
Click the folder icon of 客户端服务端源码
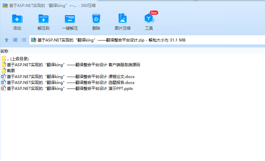tap(4, 65)
